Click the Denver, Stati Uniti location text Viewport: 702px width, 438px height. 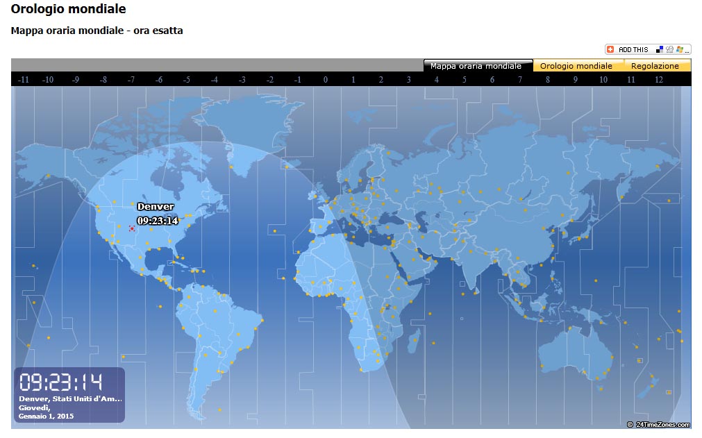point(70,399)
